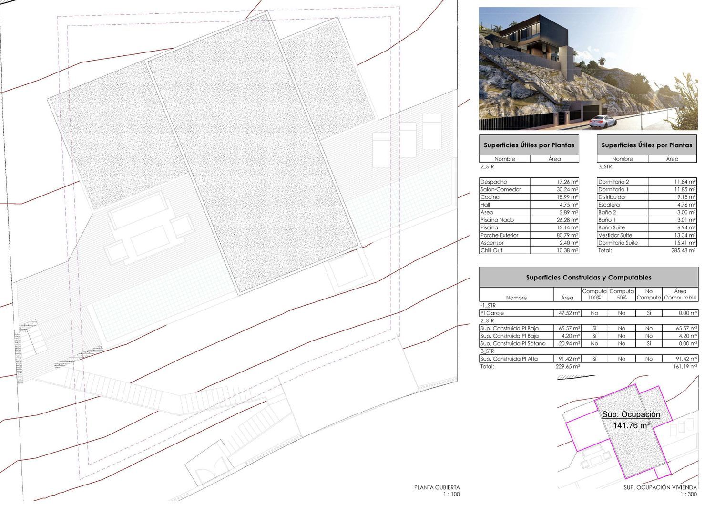Image resolution: width=715 pixels, height=506 pixels.
Task: Select the Despacho row name cell
Action: pyautogui.click(x=504, y=182)
